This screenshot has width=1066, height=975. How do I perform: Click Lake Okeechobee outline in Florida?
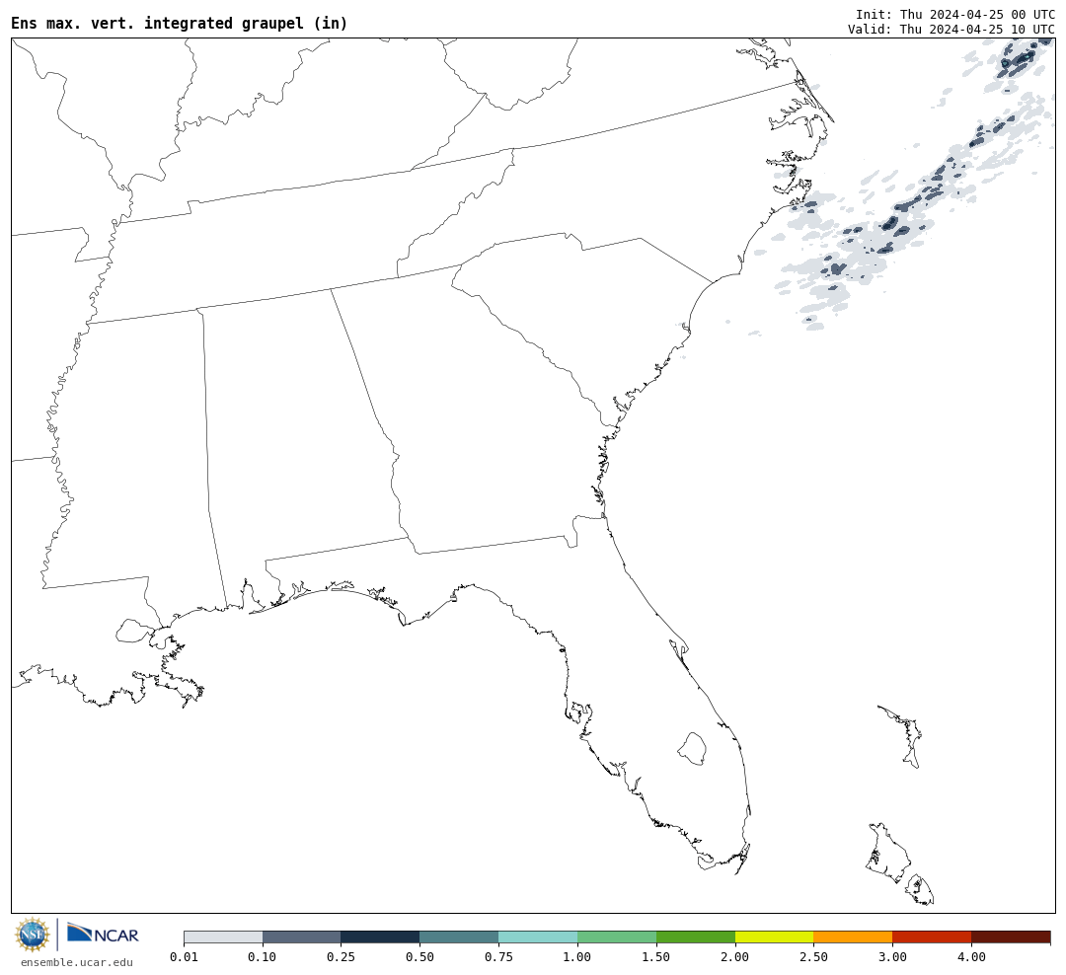pos(692,749)
